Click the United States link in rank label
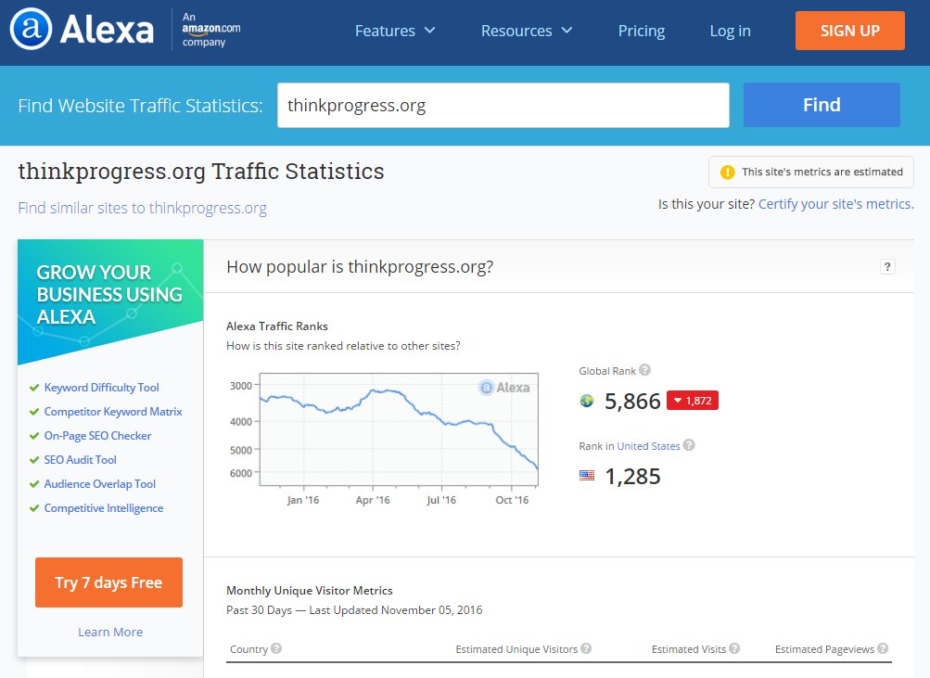This screenshot has height=678, width=930. click(648, 446)
